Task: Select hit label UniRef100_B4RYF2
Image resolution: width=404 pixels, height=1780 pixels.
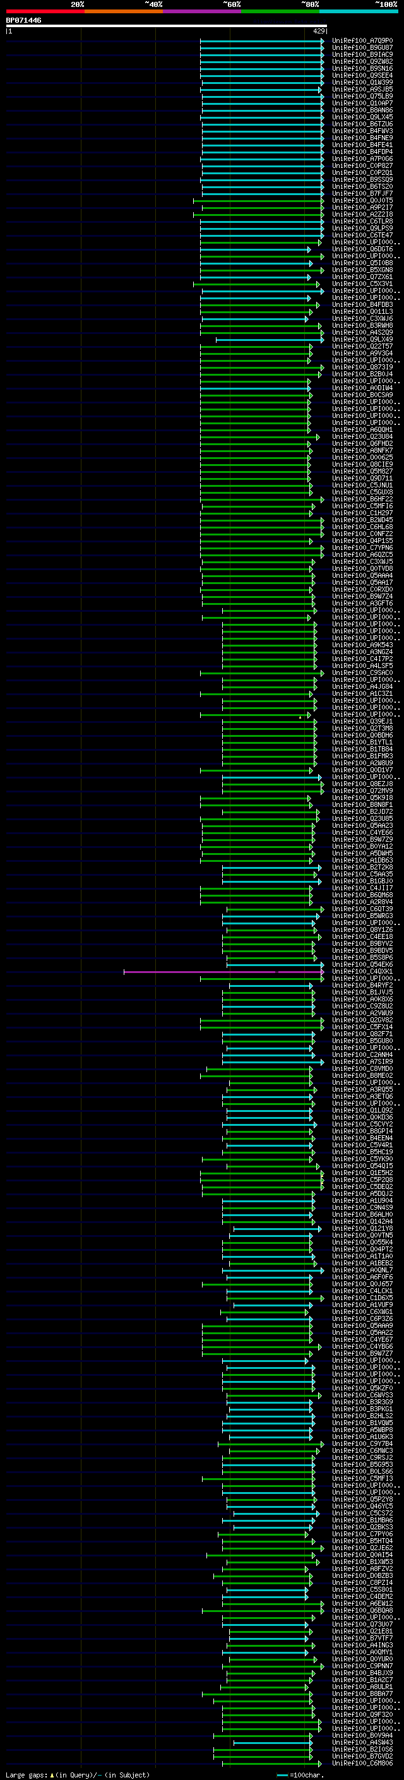Action: click(362, 986)
